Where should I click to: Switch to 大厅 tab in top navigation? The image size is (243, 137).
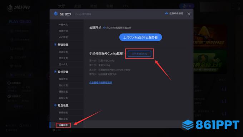click(61, 6)
